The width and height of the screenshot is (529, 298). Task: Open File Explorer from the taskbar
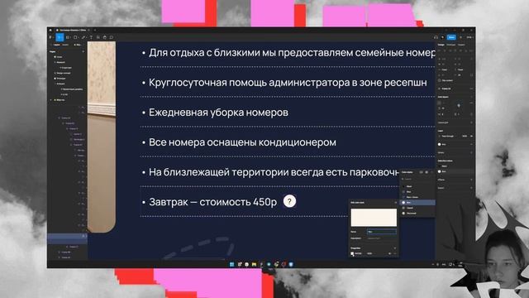click(254, 264)
